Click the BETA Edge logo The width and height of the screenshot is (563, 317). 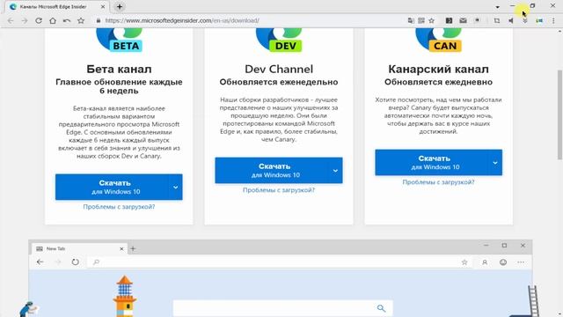pos(120,40)
